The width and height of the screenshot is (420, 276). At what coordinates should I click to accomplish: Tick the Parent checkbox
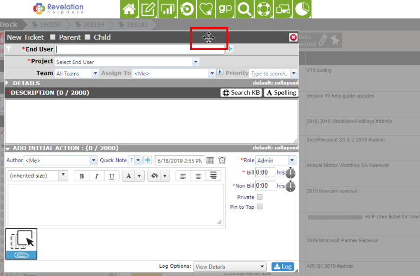click(53, 37)
